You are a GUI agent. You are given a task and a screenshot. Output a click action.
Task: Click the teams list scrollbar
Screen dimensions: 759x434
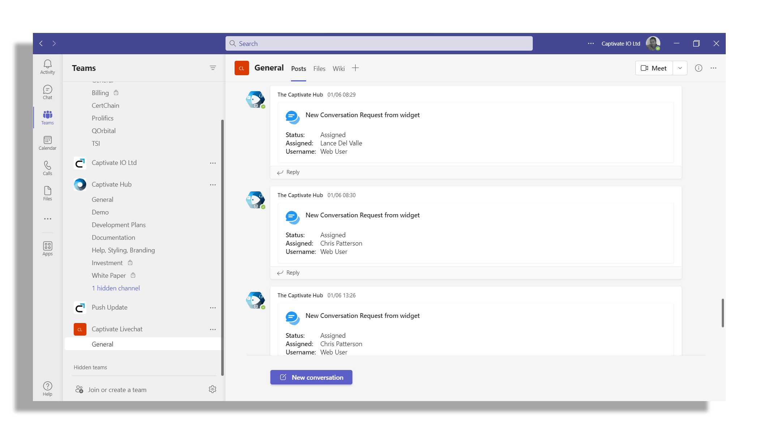222,248
